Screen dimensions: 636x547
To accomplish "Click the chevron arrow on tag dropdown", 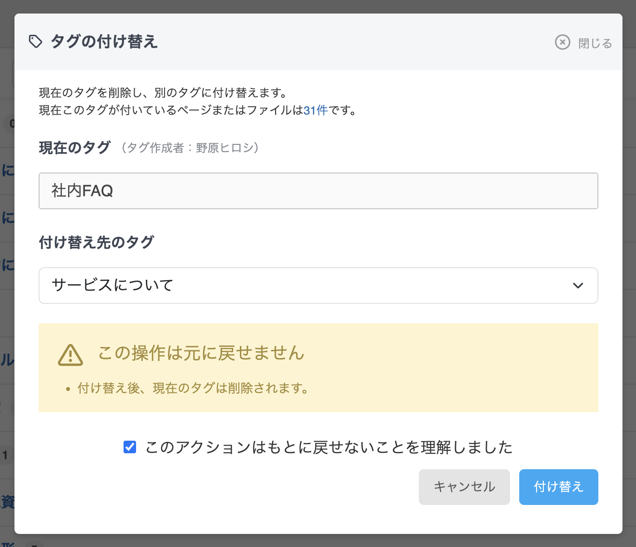I will (578, 286).
